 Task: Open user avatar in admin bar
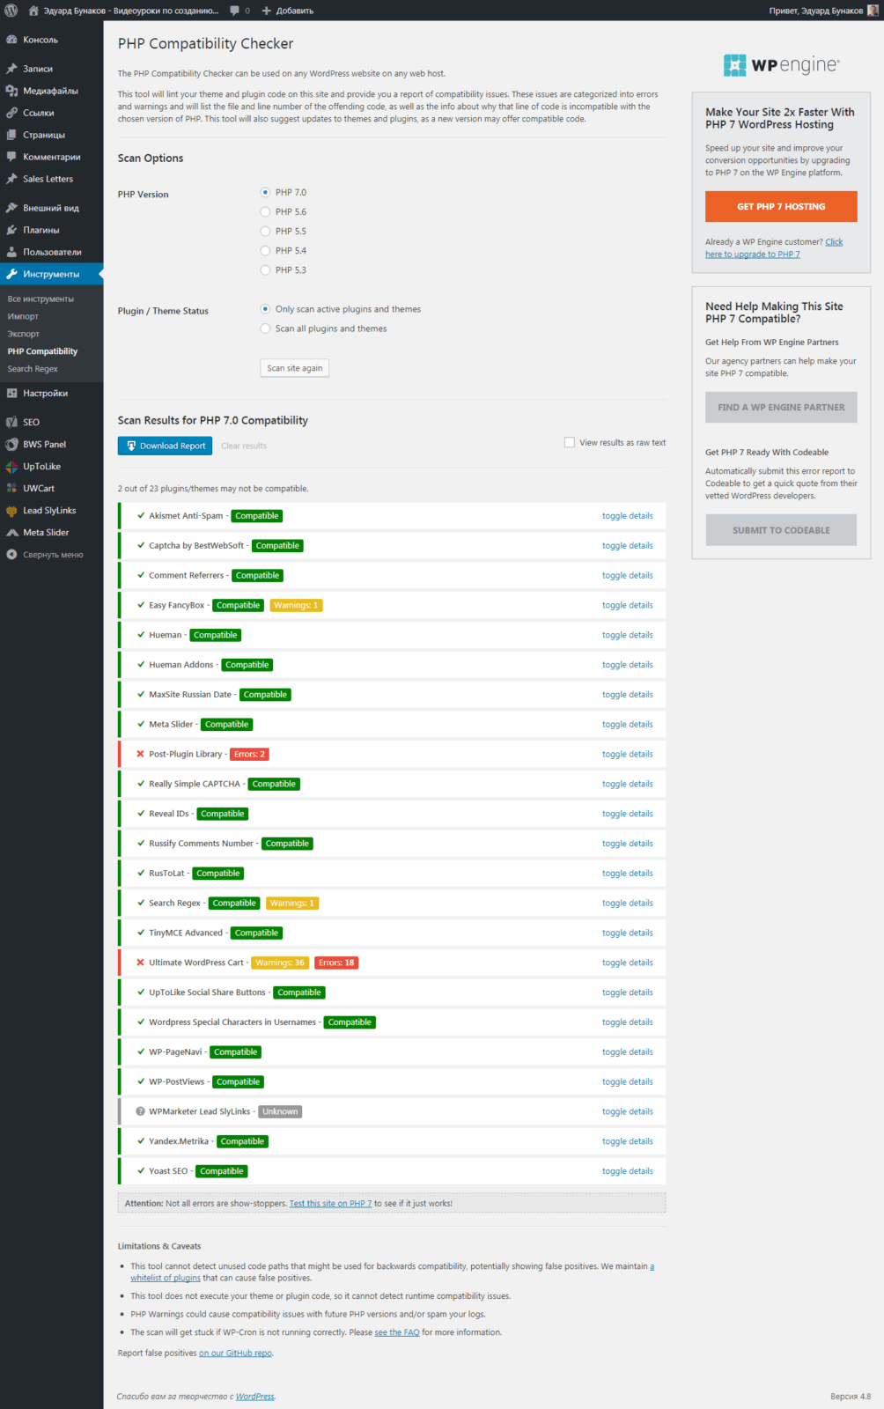click(873, 11)
